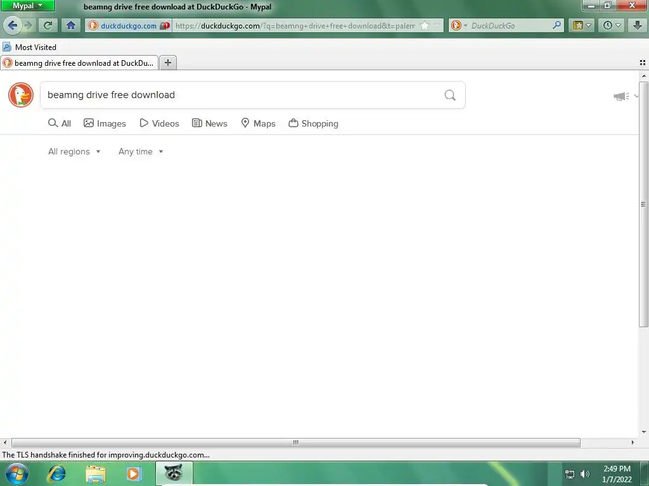Viewport: 649px width, 486px height.
Task: Click the show desktop strip in taskbar corner
Action: tap(645, 474)
